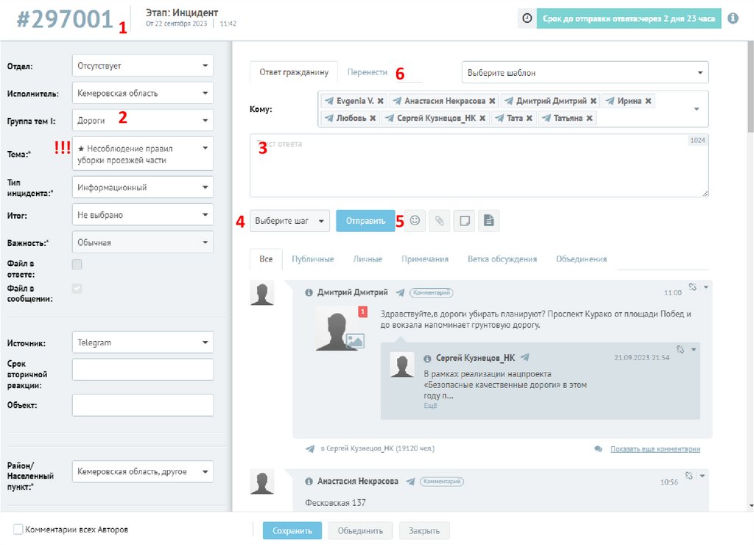Click info icon next to Анастасия Некрасова comment
Viewport: 754px width, 545px height.
309,482
